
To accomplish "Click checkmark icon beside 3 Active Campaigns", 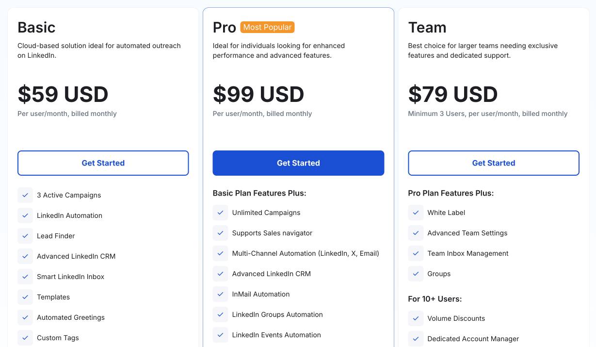I will click(x=25, y=195).
